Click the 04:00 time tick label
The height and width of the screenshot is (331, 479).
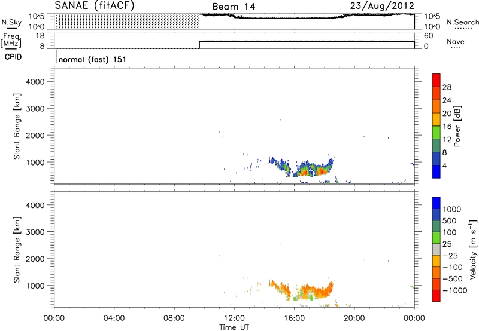114,318
